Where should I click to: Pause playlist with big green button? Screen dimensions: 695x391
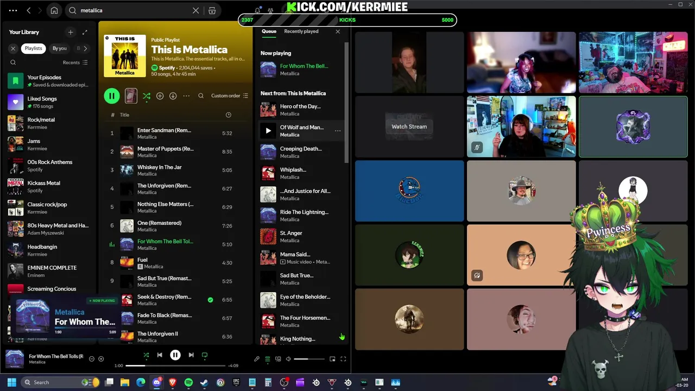[112, 96]
